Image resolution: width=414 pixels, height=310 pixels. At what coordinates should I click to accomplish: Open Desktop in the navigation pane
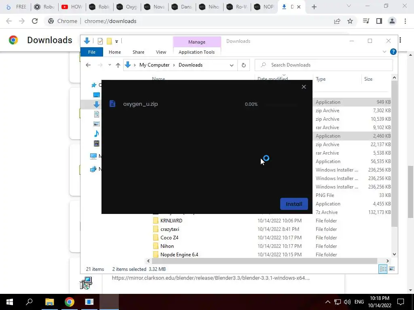pyautogui.click(x=97, y=95)
